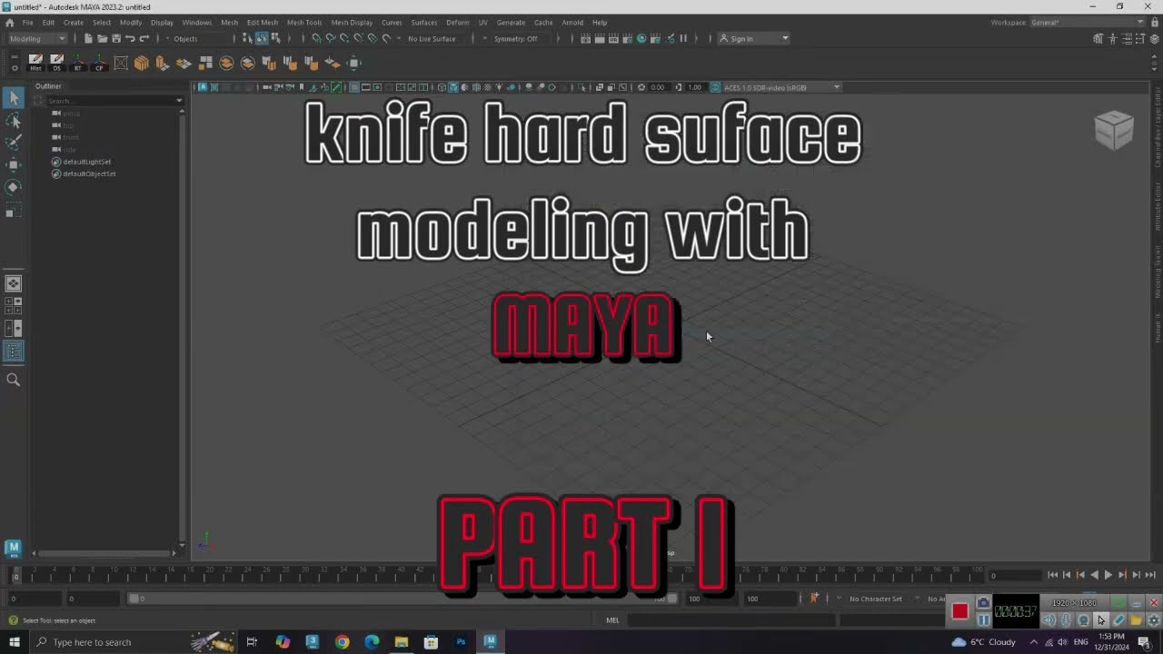This screenshot has height=654, width=1163.
Task: Click the exposure 0.00 value field
Action: tap(658, 87)
